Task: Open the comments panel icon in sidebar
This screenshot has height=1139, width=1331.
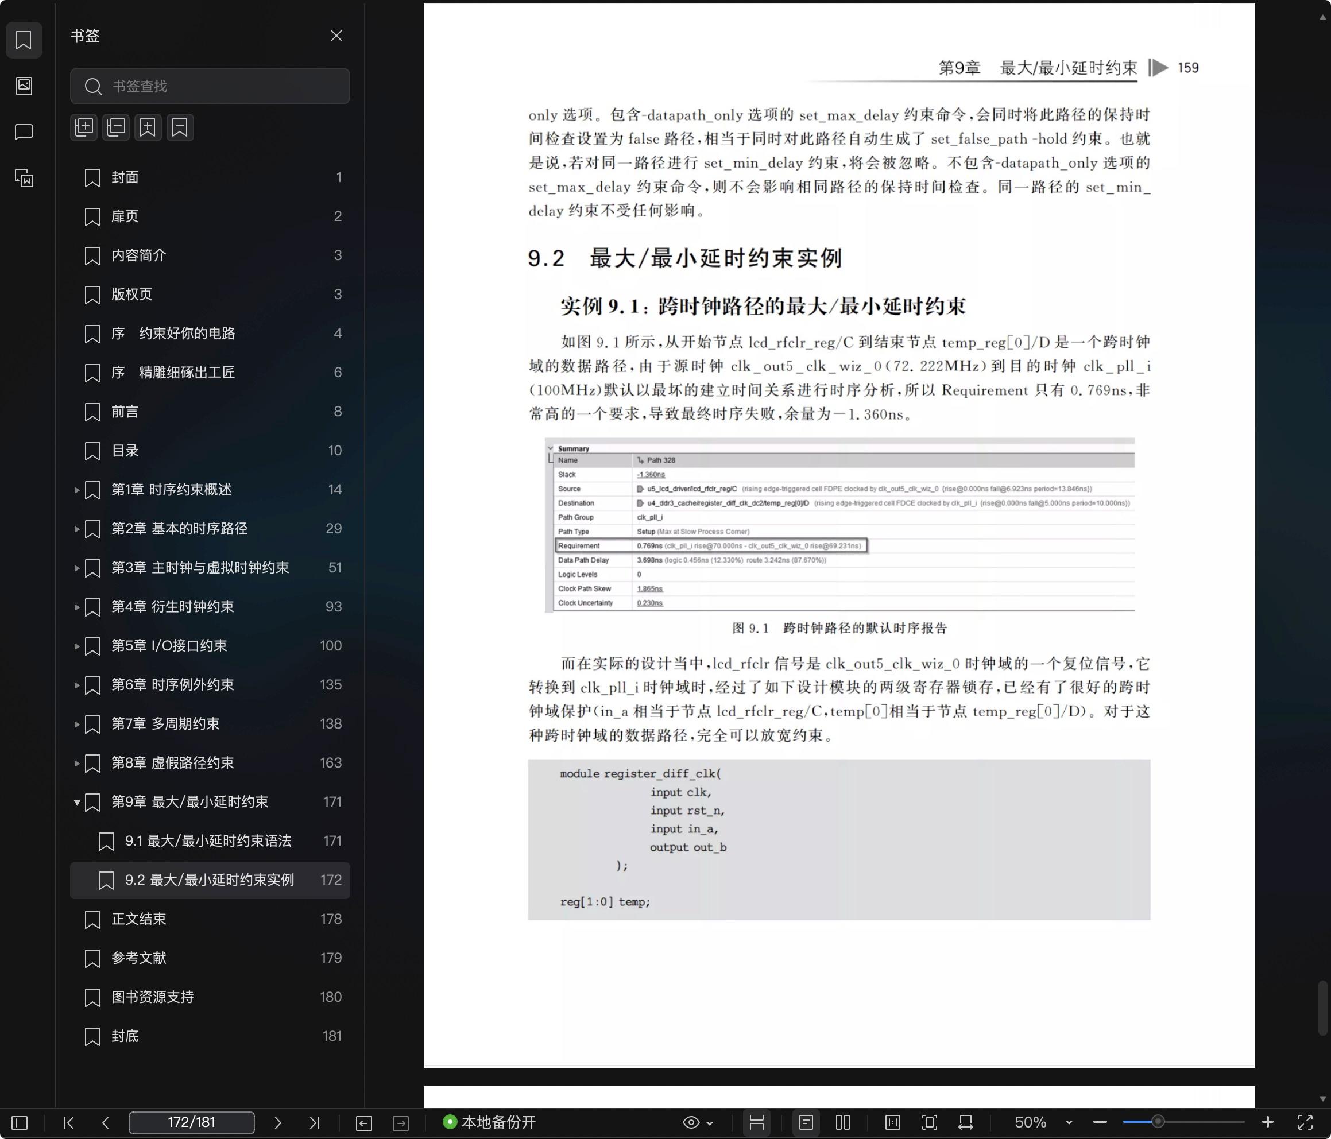Action: (24, 131)
